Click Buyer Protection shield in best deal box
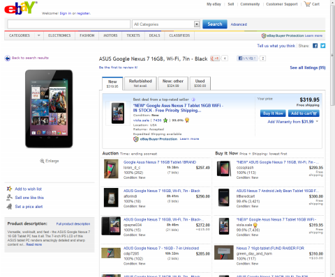The image size is (335, 277). 136,139
